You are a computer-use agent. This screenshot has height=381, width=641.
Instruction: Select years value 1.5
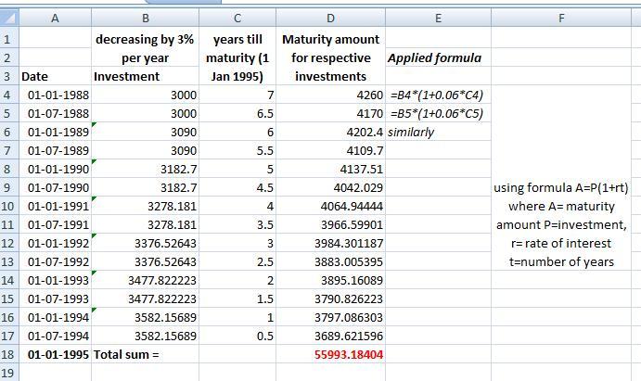click(237, 298)
